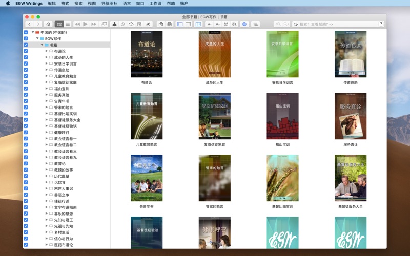Select 论饮食 in the sidebar tree
The height and width of the screenshot is (256, 410).
(60, 182)
